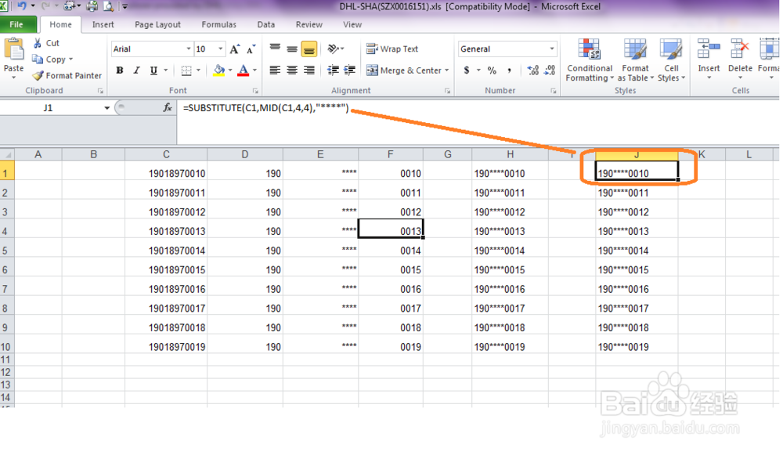This screenshot has height=455, width=783.
Task: Open Number group dialog launcher
Action: 554,91
